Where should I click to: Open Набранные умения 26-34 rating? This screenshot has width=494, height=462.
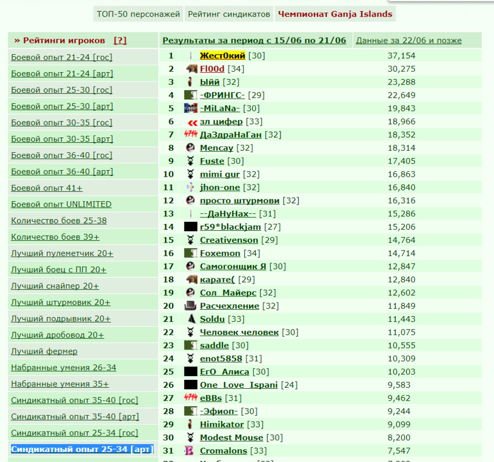64,368
